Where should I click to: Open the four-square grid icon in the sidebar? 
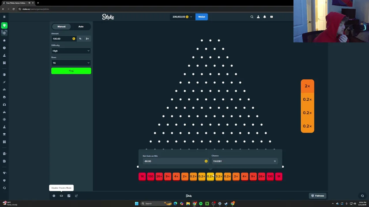[x=4, y=142]
